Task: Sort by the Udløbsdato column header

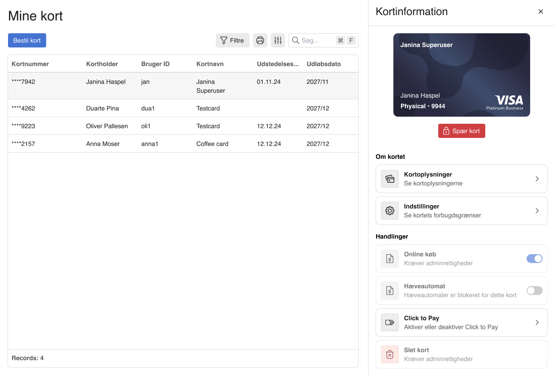Action: coord(324,63)
